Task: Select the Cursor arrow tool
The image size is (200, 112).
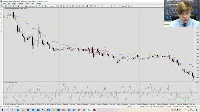Action: click(x=96, y=6)
